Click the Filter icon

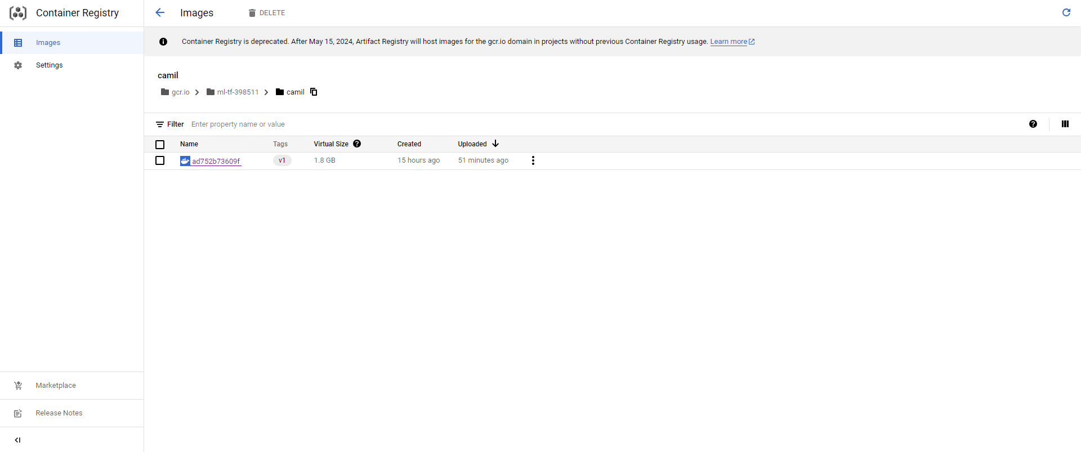(160, 124)
